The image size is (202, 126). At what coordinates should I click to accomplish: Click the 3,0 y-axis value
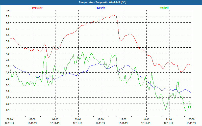pyautogui.click(x=8, y=66)
